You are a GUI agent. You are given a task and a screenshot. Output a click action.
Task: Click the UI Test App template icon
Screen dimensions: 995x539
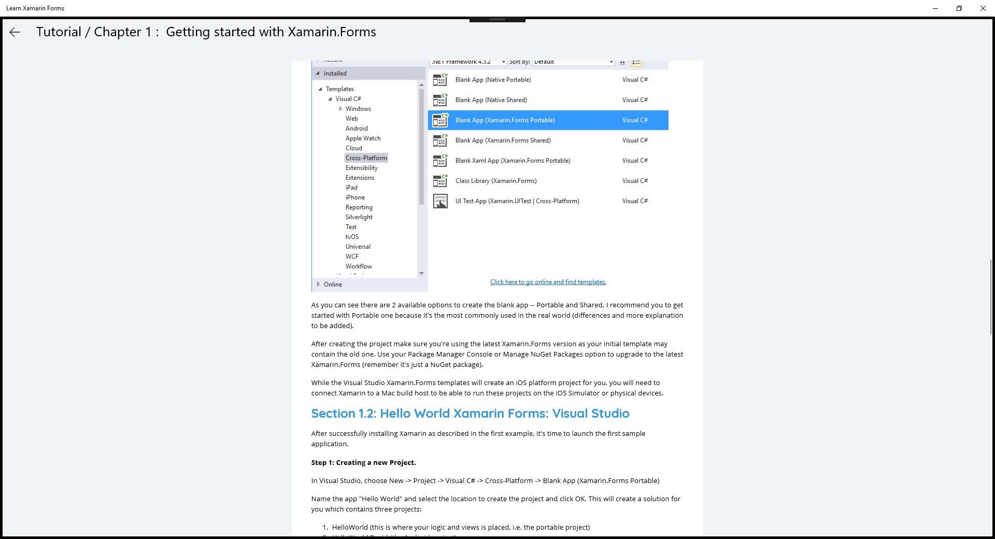440,201
